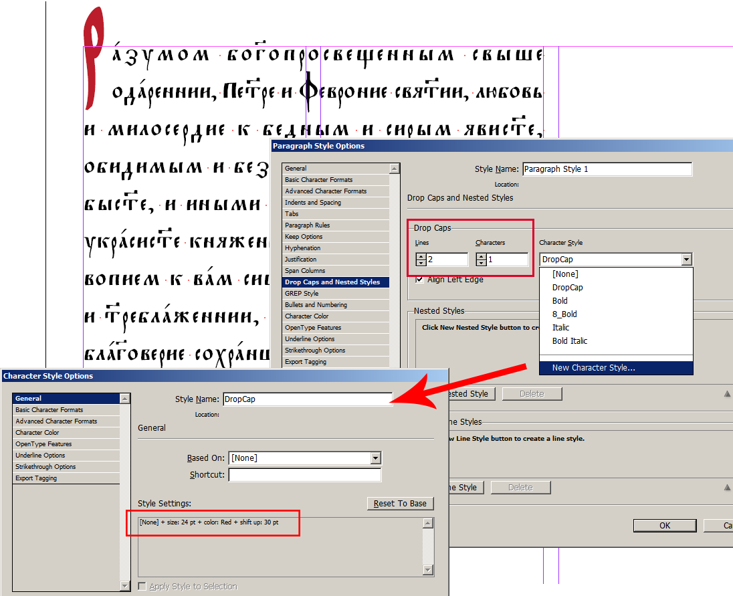Select Basic Character Formats in Character Style list
This screenshot has width=733, height=596.
66,410
